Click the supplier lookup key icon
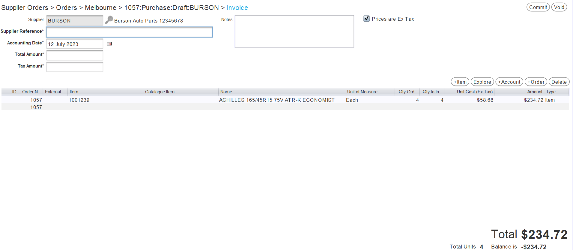This screenshot has width=573, height=250. click(109, 20)
